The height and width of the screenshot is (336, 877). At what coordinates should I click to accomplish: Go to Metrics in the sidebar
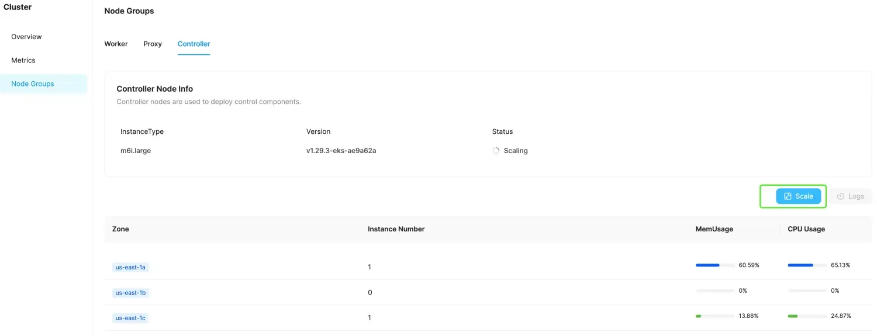(23, 60)
